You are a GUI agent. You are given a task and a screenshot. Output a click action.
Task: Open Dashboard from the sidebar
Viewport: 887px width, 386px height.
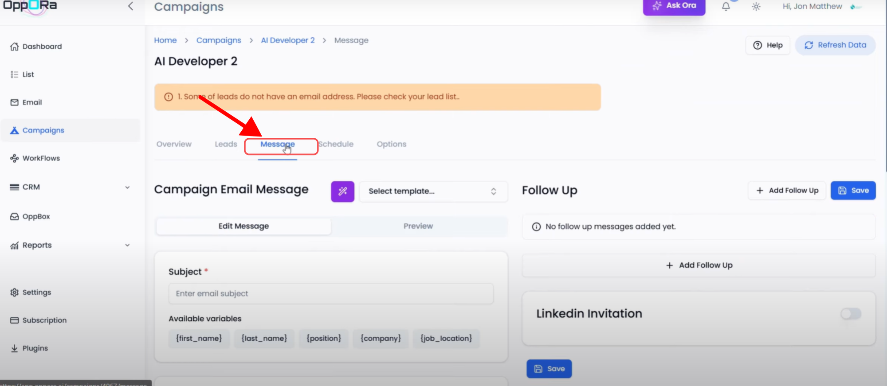42,47
